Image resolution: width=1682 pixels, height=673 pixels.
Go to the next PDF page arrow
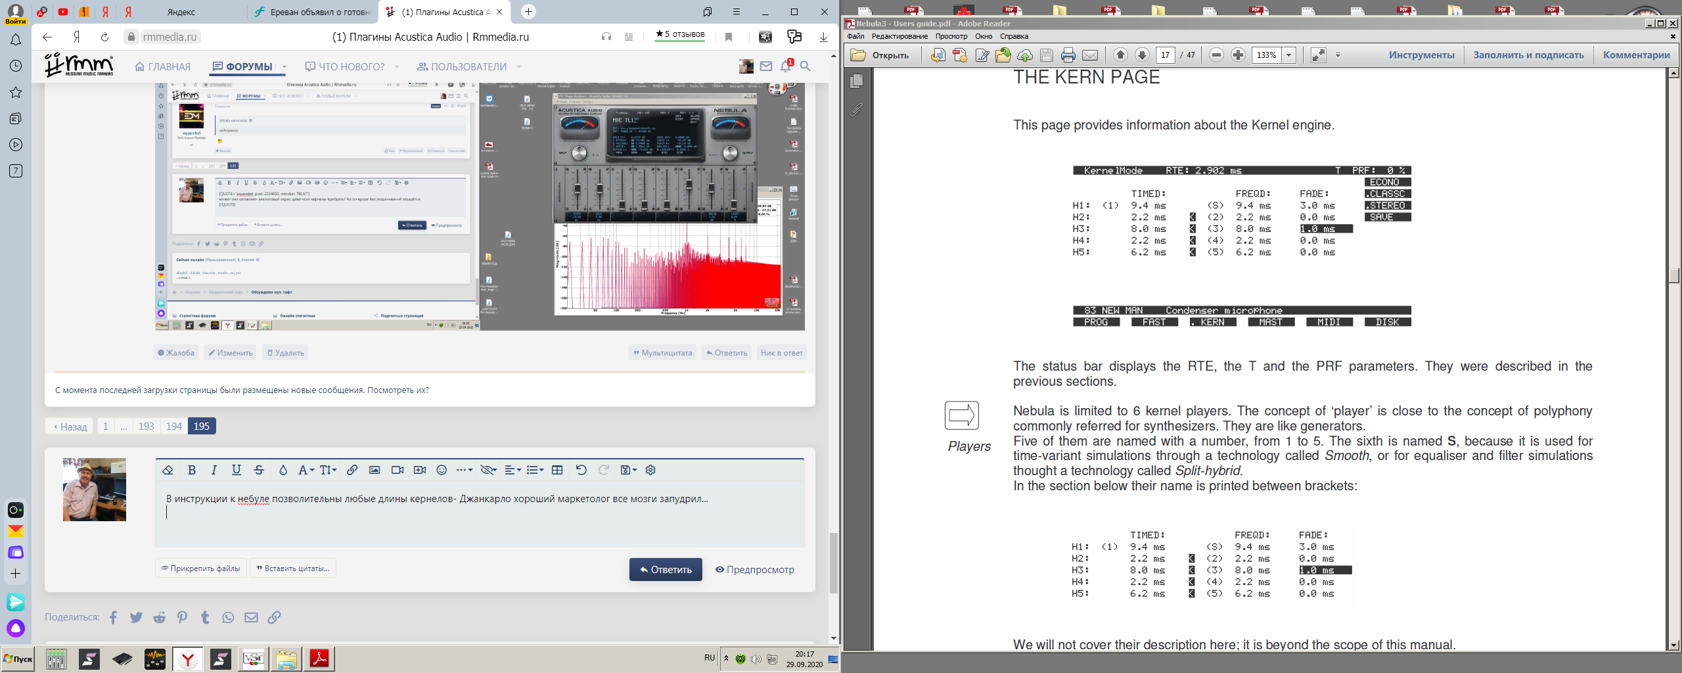1142,55
